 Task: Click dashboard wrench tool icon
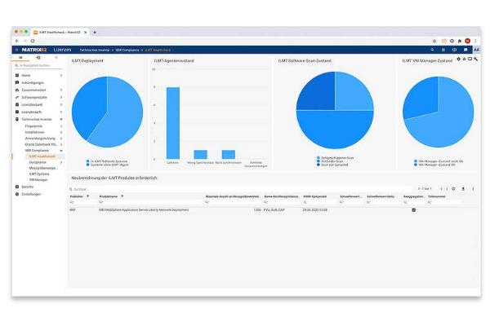(475, 59)
